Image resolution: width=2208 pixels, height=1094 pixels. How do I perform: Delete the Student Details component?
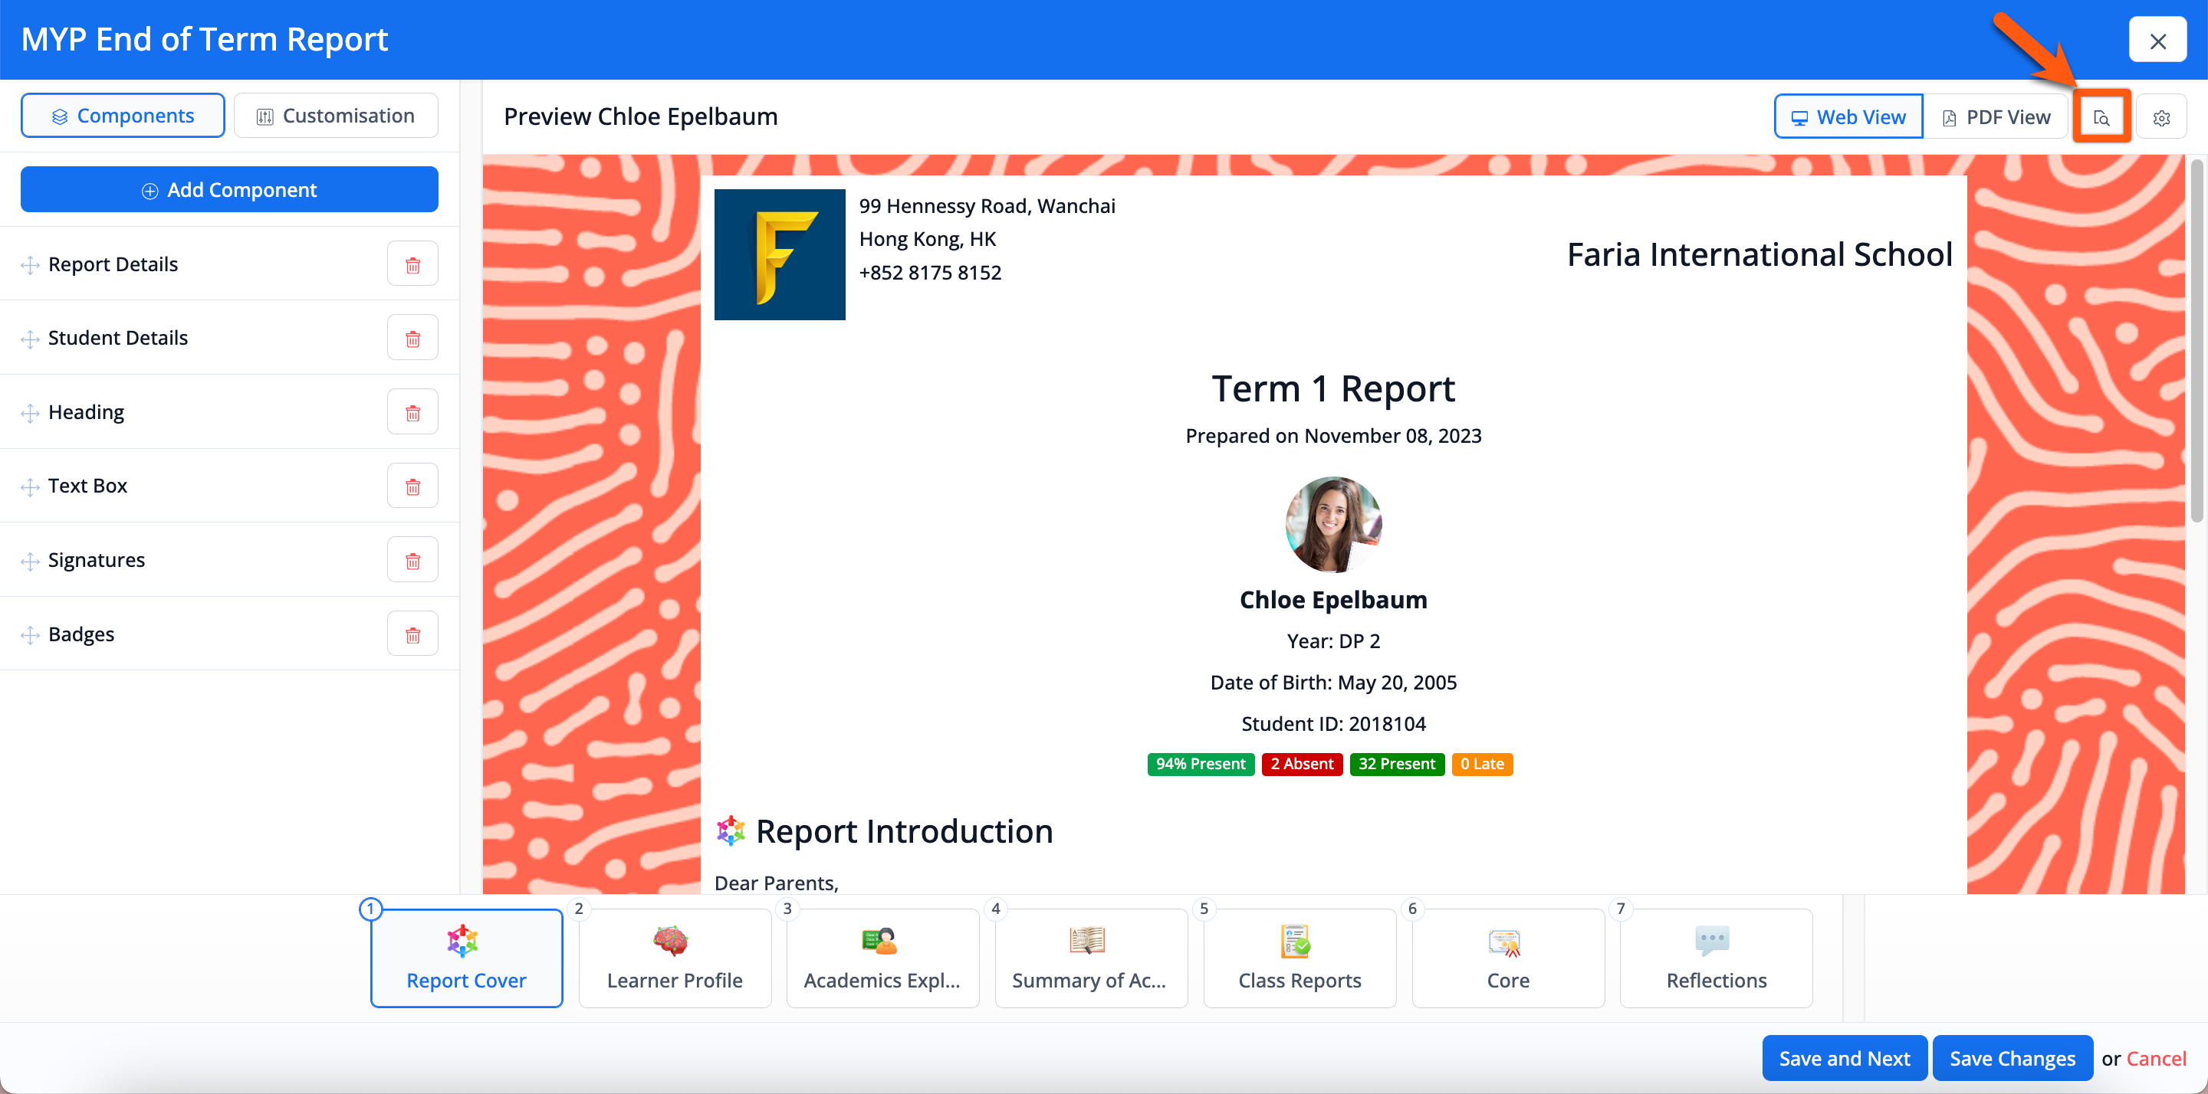pos(412,338)
